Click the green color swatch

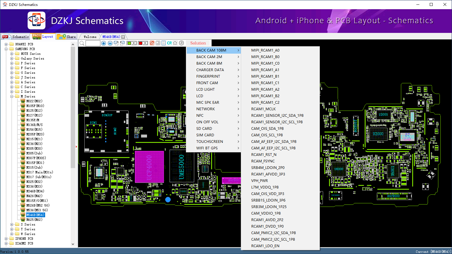pos(129,43)
